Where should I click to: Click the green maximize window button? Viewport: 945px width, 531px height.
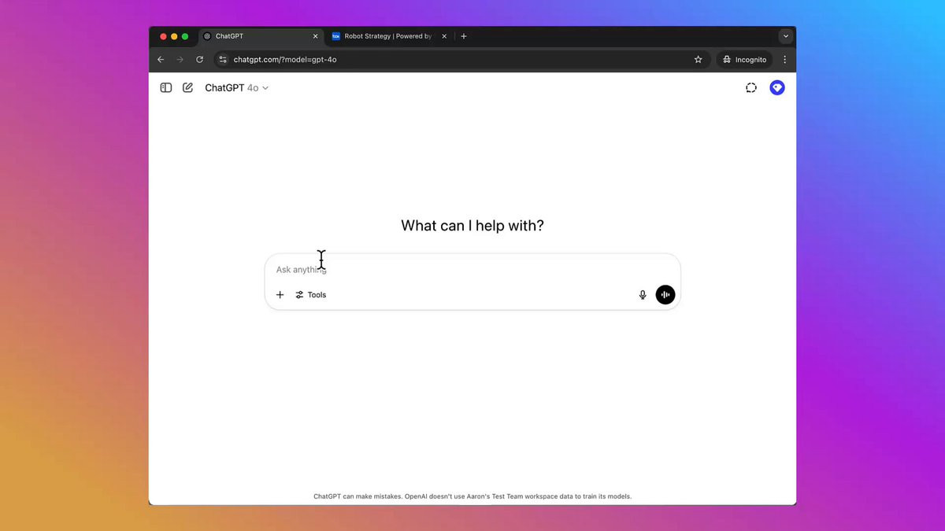pos(185,36)
